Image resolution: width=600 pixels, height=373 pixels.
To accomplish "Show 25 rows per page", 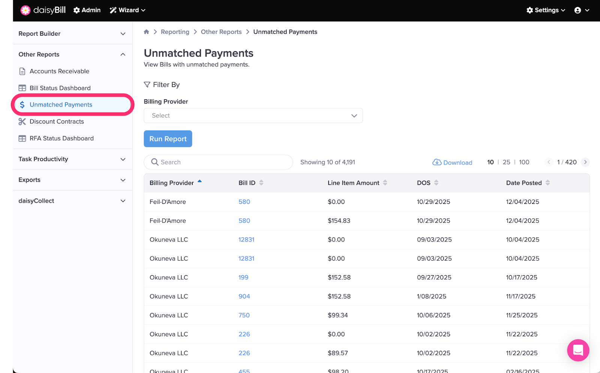I will tap(506, 162).
